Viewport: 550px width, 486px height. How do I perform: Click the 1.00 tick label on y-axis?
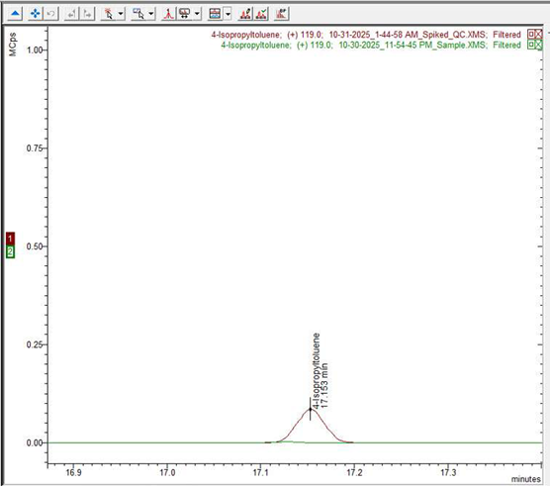pos(35,49)
